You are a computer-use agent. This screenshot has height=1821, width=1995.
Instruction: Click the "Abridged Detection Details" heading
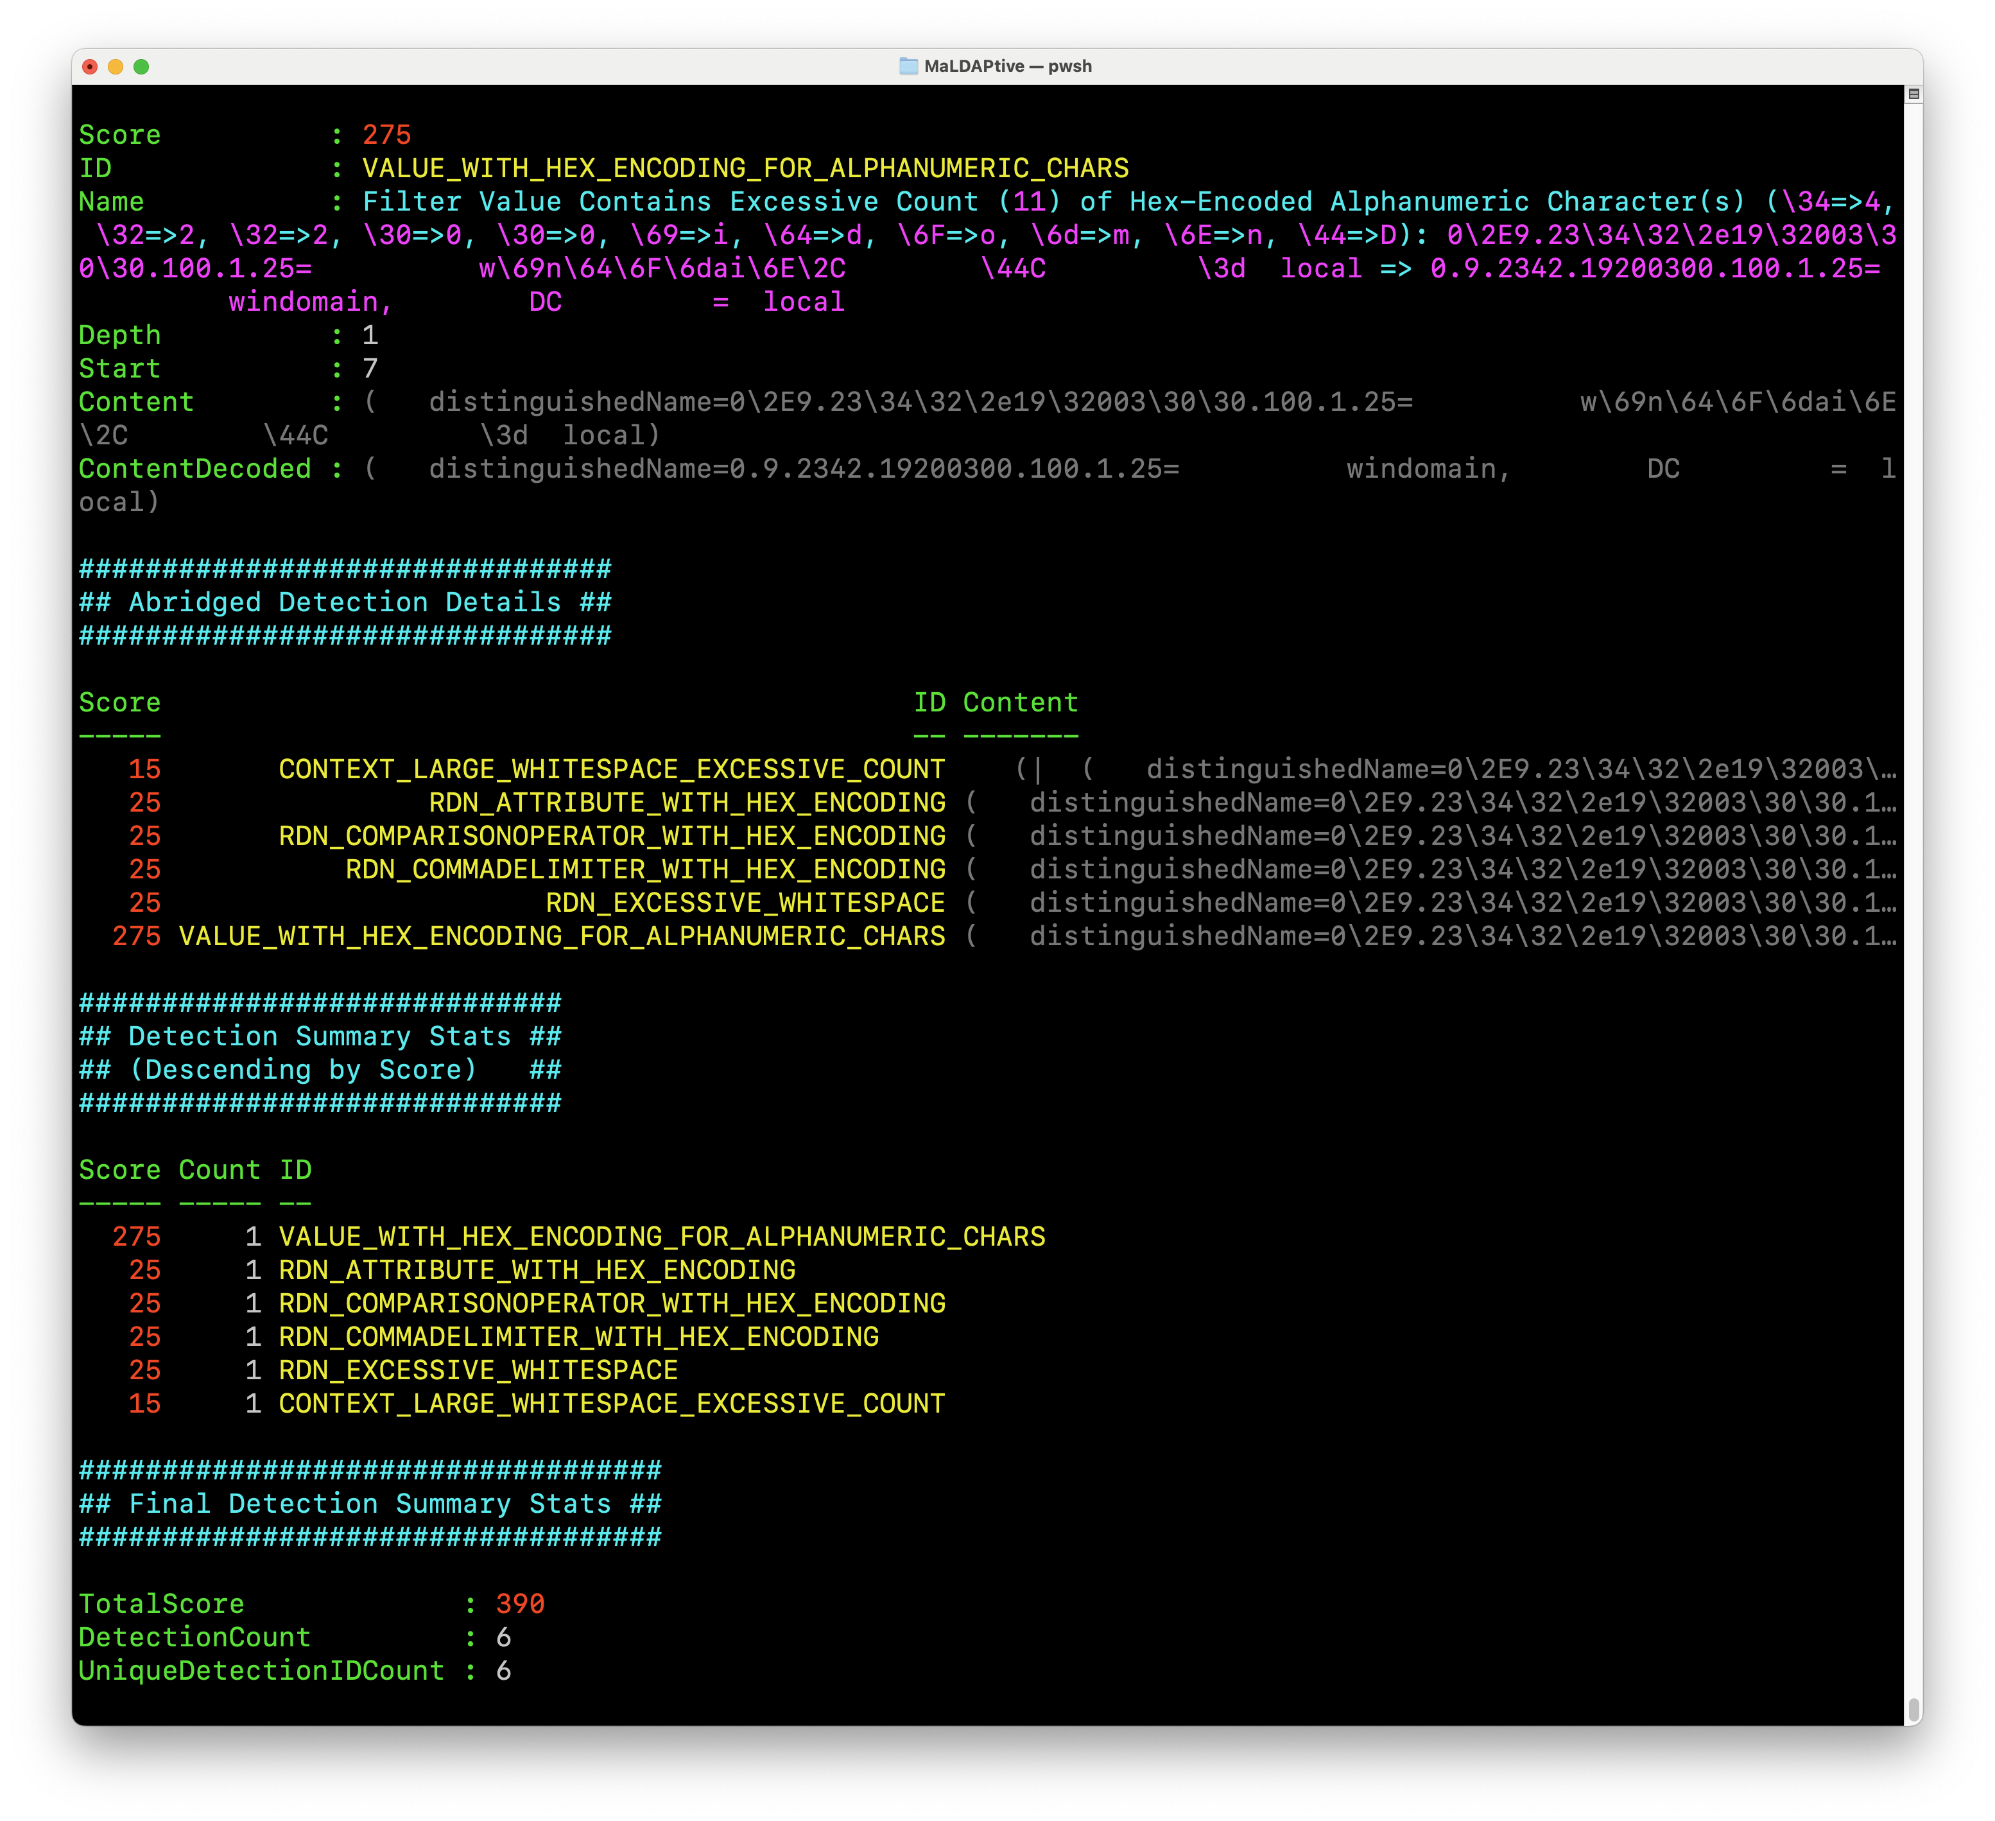[x=345, y=603]
